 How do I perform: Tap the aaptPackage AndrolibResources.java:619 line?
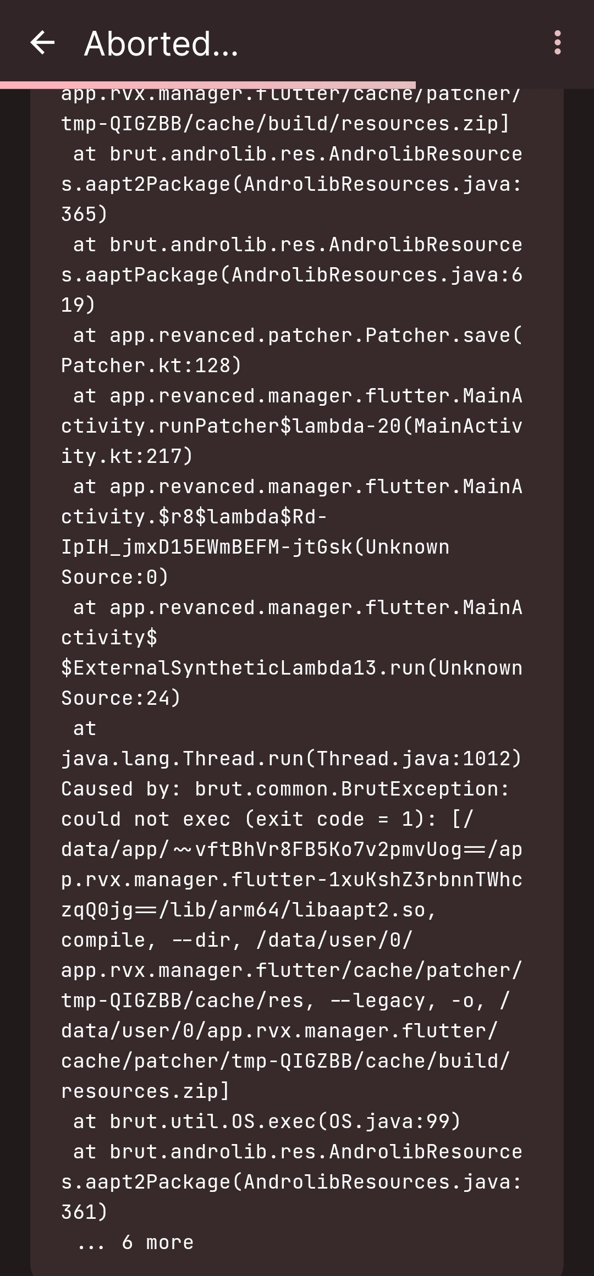pyautogui.click(x=291, y=274)
